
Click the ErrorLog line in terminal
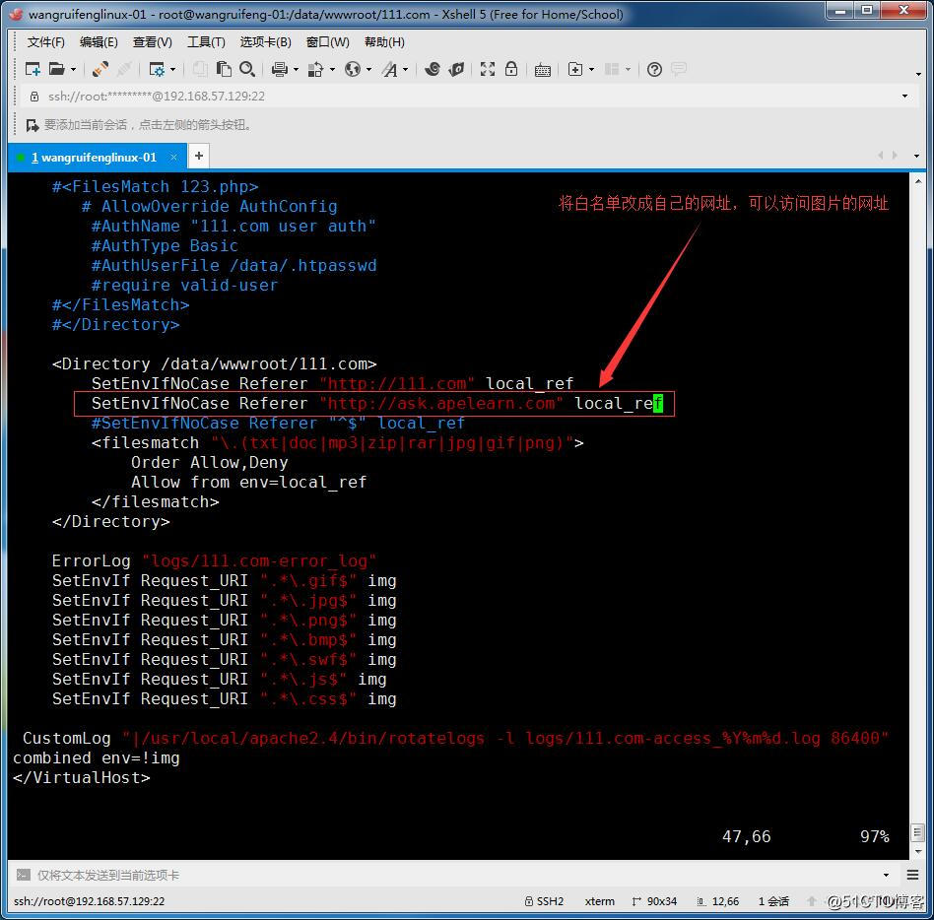pos(214,560)
